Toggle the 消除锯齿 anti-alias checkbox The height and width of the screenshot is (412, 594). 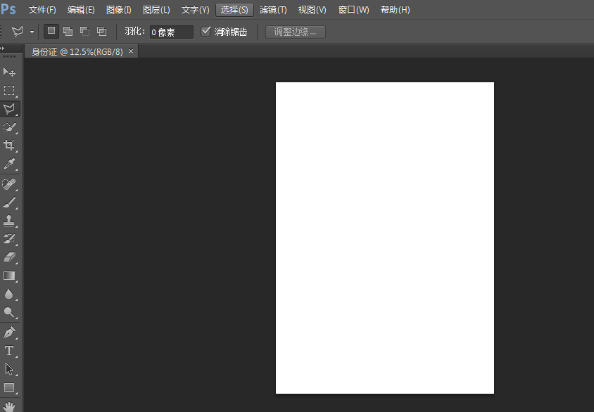coord(206,32)
